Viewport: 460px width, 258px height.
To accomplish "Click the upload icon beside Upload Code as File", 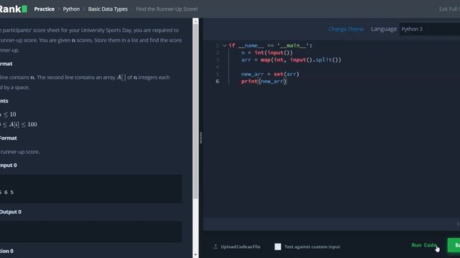I will [216, 247].
